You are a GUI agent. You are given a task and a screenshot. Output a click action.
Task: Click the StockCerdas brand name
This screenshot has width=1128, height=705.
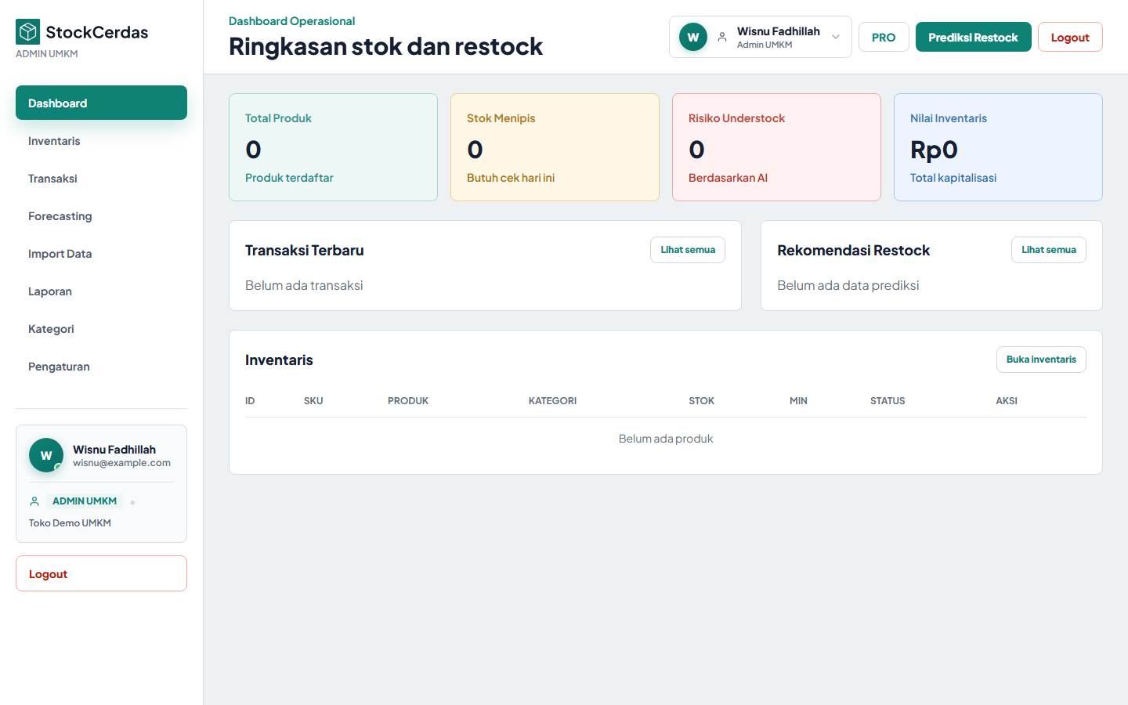pos(97,32)
